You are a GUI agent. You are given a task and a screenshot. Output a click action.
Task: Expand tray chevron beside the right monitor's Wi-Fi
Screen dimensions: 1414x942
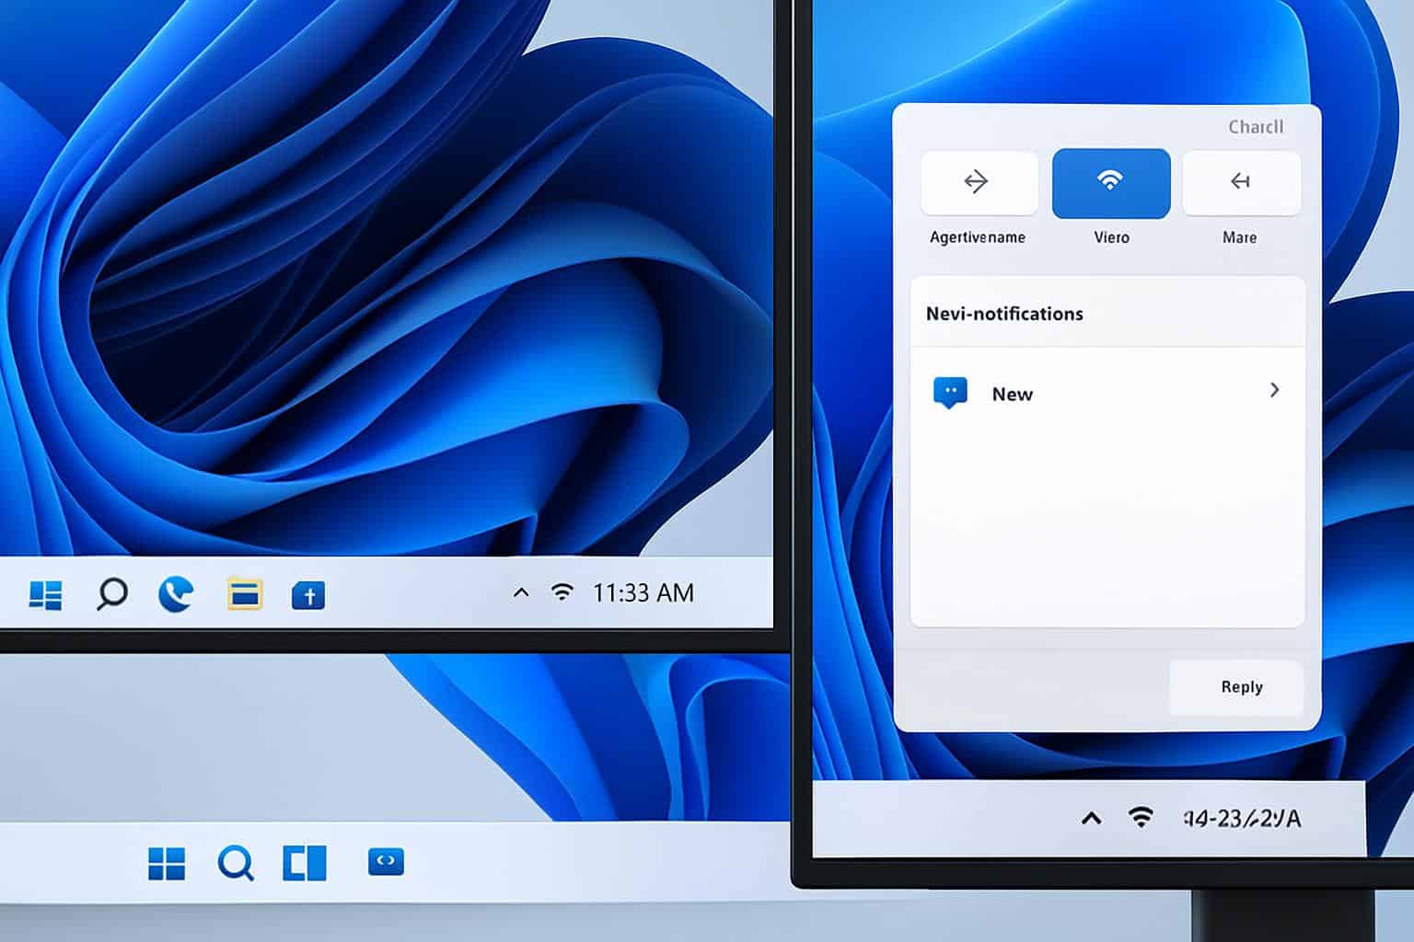(1091, 818)
